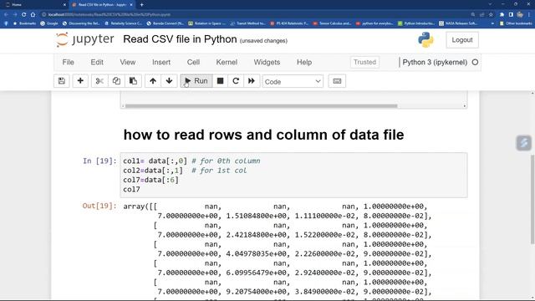Image resolution: width=535 pixels, height=301 pixels.
Task: Open the Google bookmark
Action: coord(49,23)
